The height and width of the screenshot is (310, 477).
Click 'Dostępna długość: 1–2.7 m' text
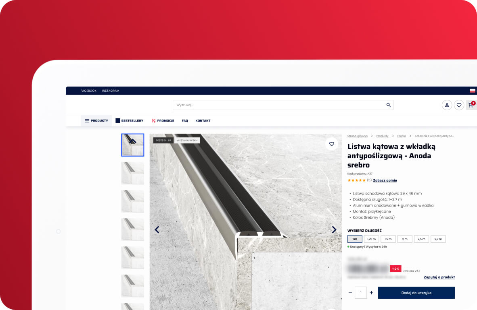point(377,199)
